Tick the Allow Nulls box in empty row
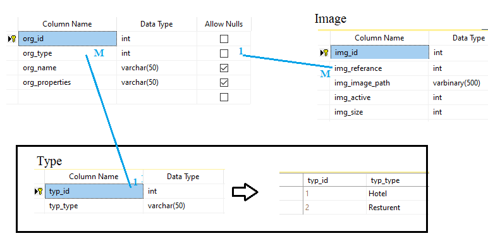 pyautogui.click(x=224, y=97)
